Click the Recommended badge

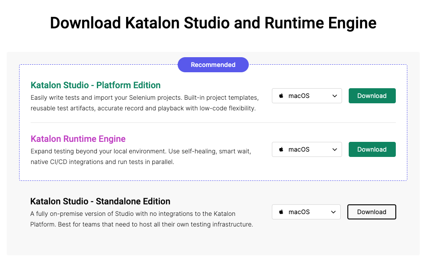[x=213, y=65]
